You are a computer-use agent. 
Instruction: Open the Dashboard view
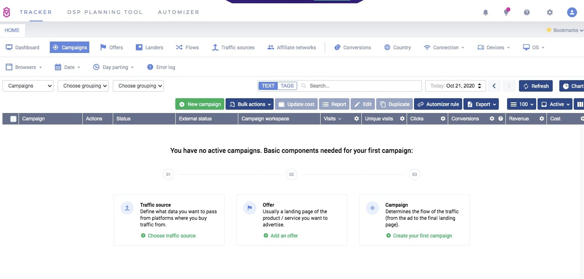click(x=23, y=47)
